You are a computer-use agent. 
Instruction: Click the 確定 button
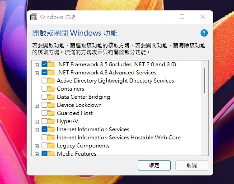154,165
